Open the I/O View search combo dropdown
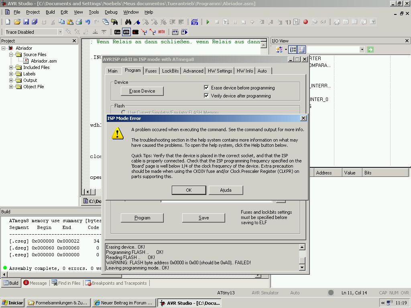The image size is (411, 308). [362, 49]
